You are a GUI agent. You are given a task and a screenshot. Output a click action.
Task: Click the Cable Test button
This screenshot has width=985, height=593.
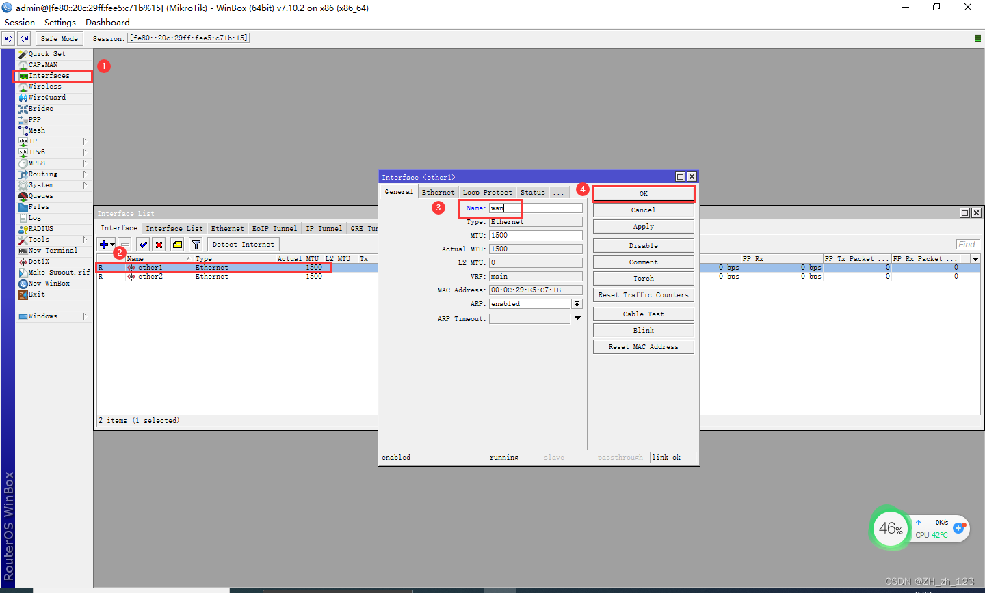(644, 314)
